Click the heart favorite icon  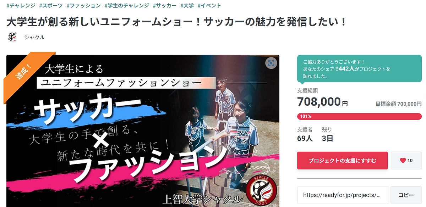click(x=403, y=161)
